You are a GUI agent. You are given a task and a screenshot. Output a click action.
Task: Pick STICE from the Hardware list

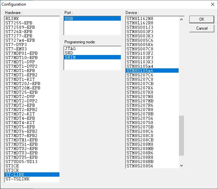pos(12,166)
